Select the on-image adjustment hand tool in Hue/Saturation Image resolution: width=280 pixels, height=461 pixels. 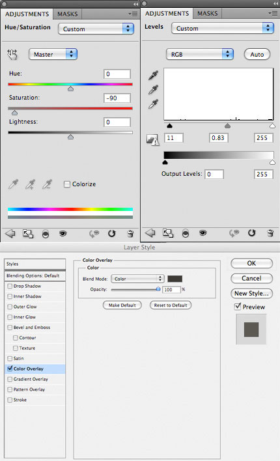[12, 55]
